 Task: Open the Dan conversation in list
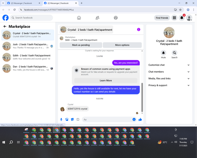click(28, 68)
